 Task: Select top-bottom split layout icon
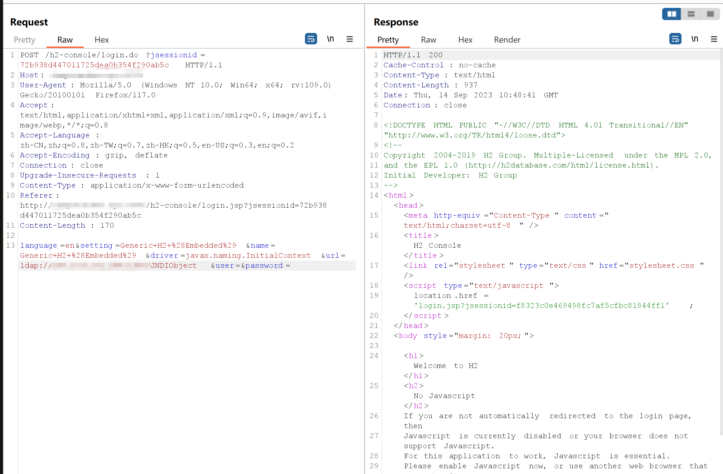point(691,14)
